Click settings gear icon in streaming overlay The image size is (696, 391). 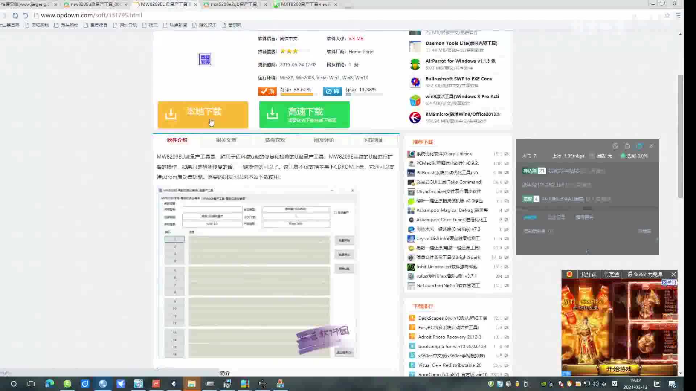point(615,146)
